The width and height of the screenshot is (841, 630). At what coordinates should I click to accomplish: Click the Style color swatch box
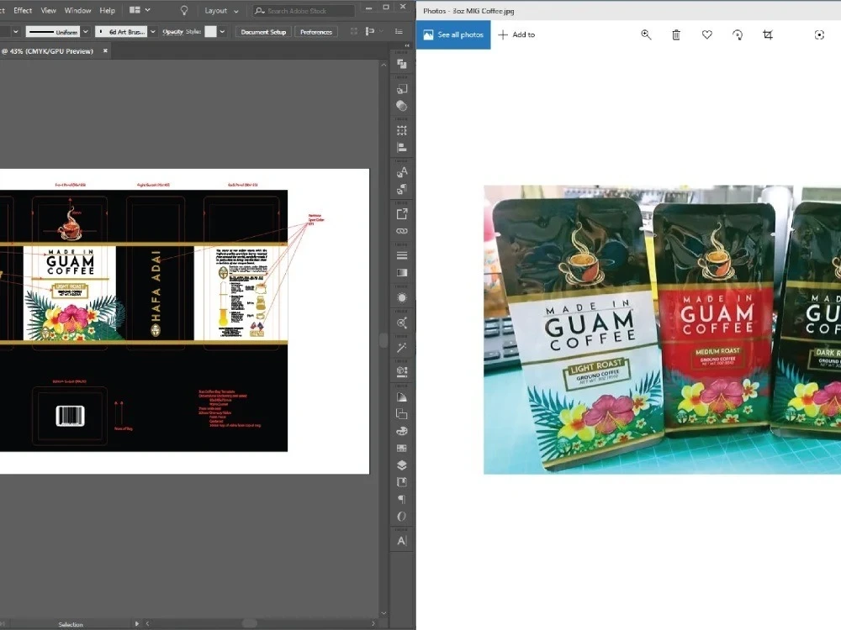[x=211, y=32]
